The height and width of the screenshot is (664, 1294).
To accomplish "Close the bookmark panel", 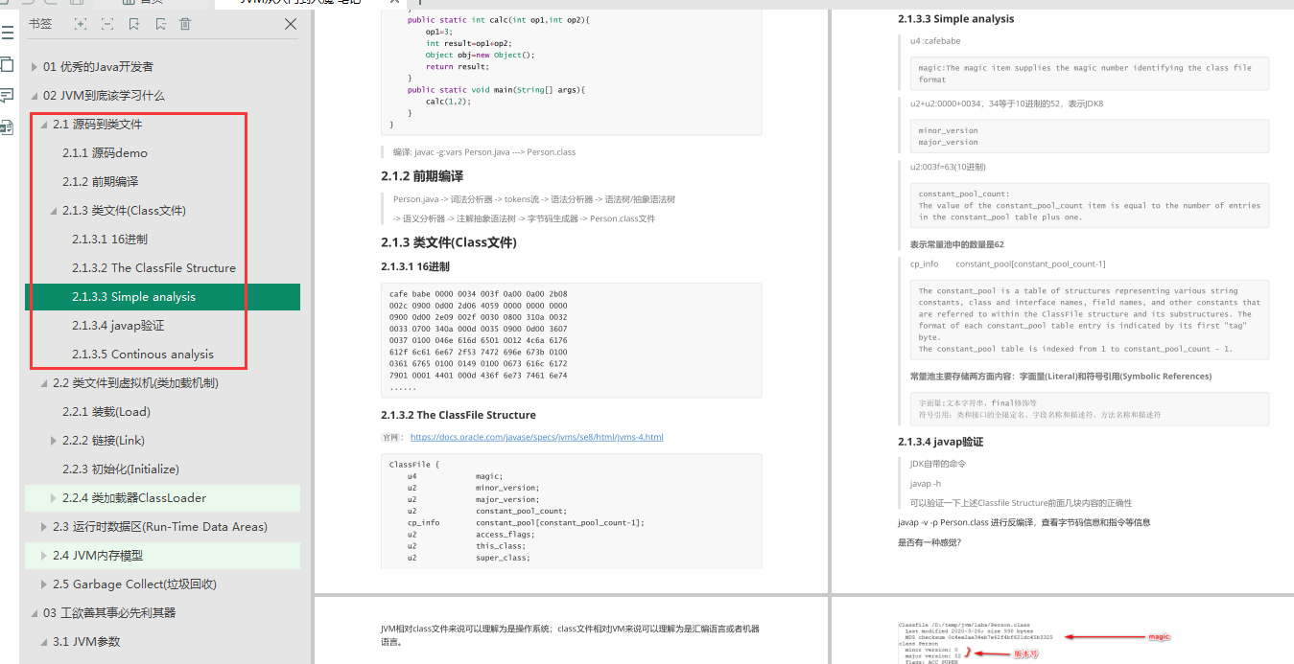I will click(x=291, y=24).
